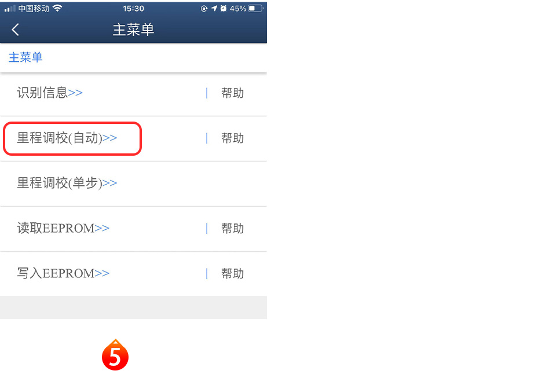
Task: Tap 帮助 beside 读取EEPROM
Action: (233, 229)
